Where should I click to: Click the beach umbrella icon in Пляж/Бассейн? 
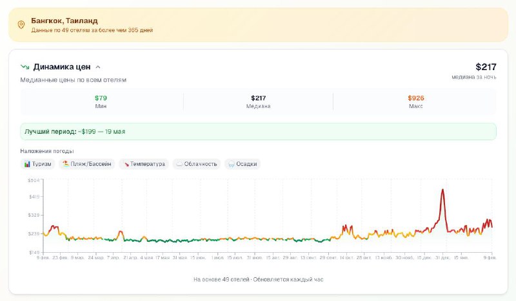coord(65,164)
